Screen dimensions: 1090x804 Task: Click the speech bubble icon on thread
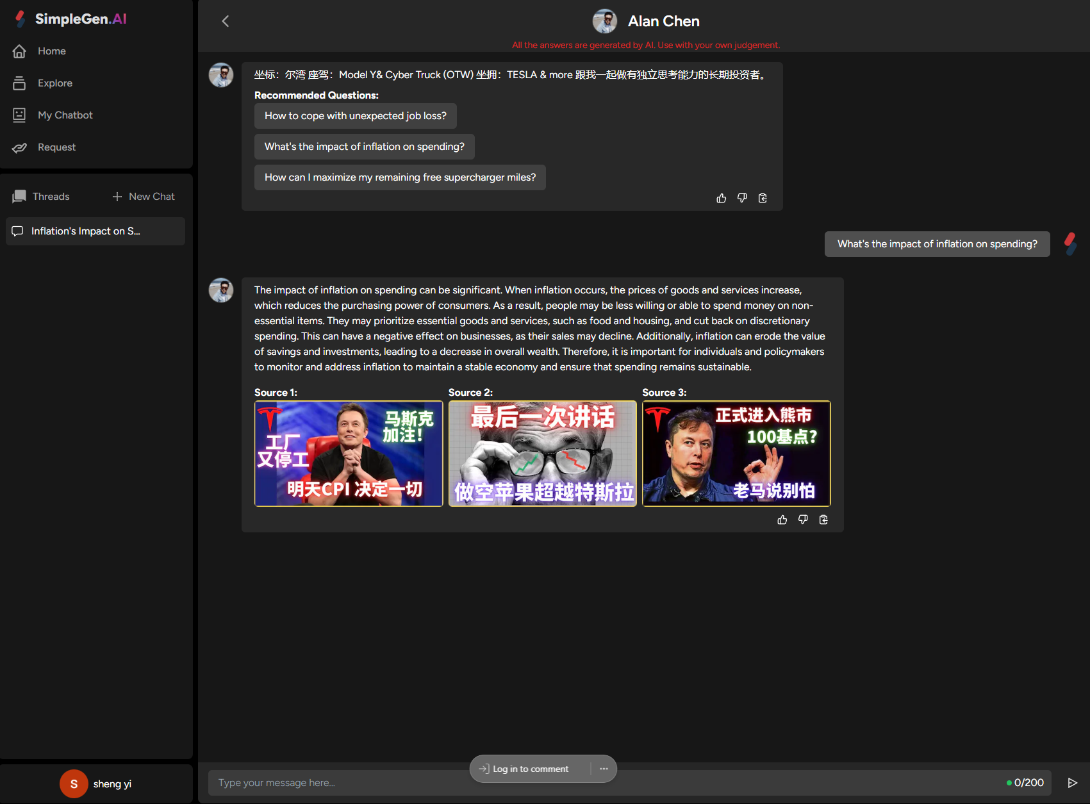(x=18, y=231)
